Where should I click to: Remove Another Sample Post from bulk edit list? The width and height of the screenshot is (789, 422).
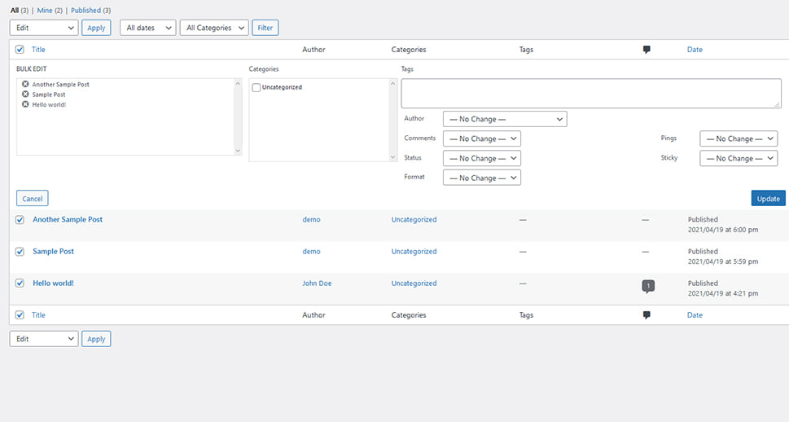tap(25, 84)
